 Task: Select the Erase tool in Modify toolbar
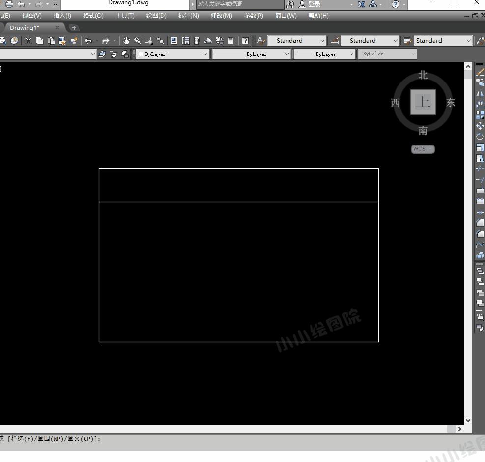(480, 72)
